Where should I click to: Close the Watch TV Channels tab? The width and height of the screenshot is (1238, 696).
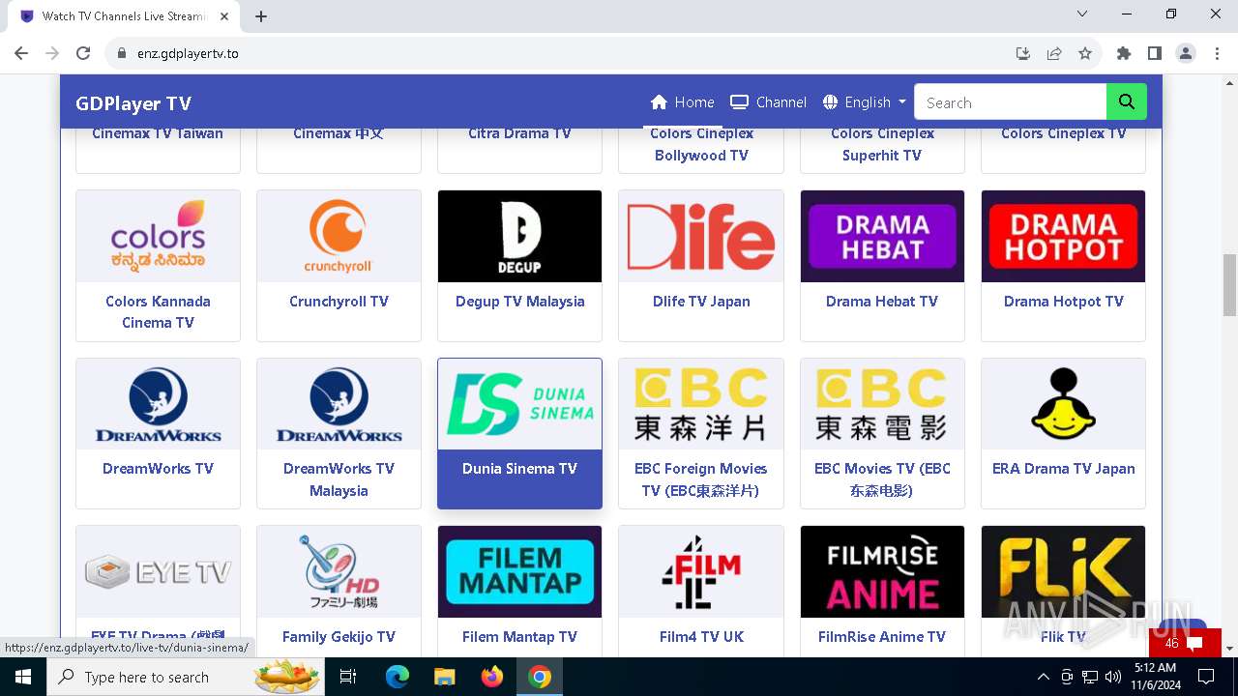click(224, 16)
